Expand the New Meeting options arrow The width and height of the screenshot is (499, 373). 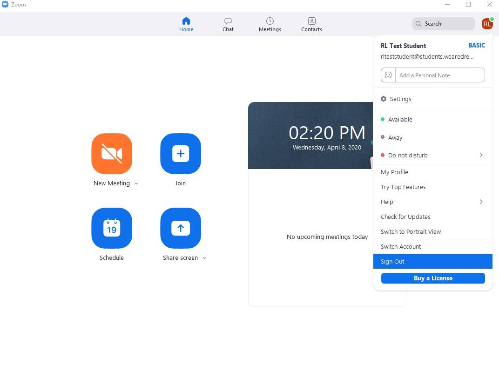click(x=136, y=183)
